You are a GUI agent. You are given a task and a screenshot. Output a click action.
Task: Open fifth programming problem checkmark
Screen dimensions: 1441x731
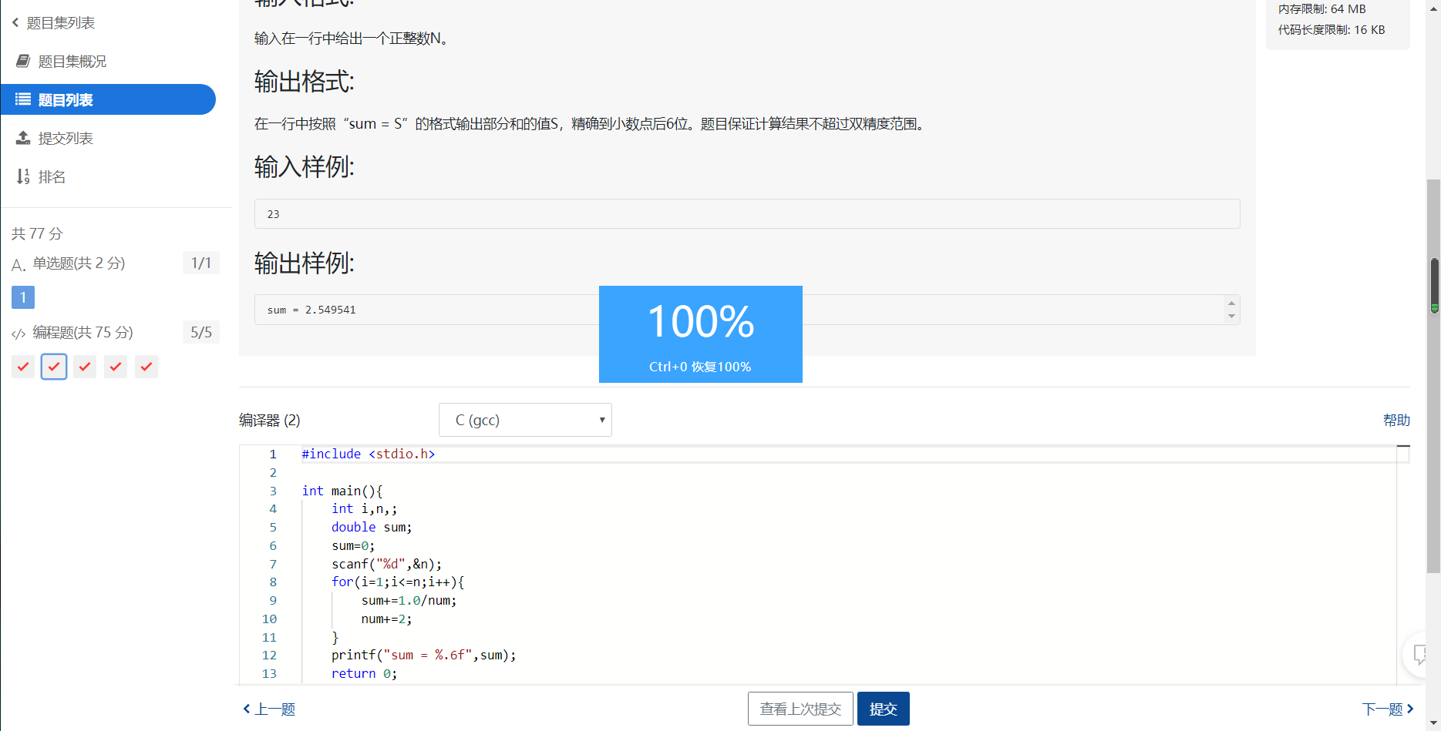(x=146, y=367)
